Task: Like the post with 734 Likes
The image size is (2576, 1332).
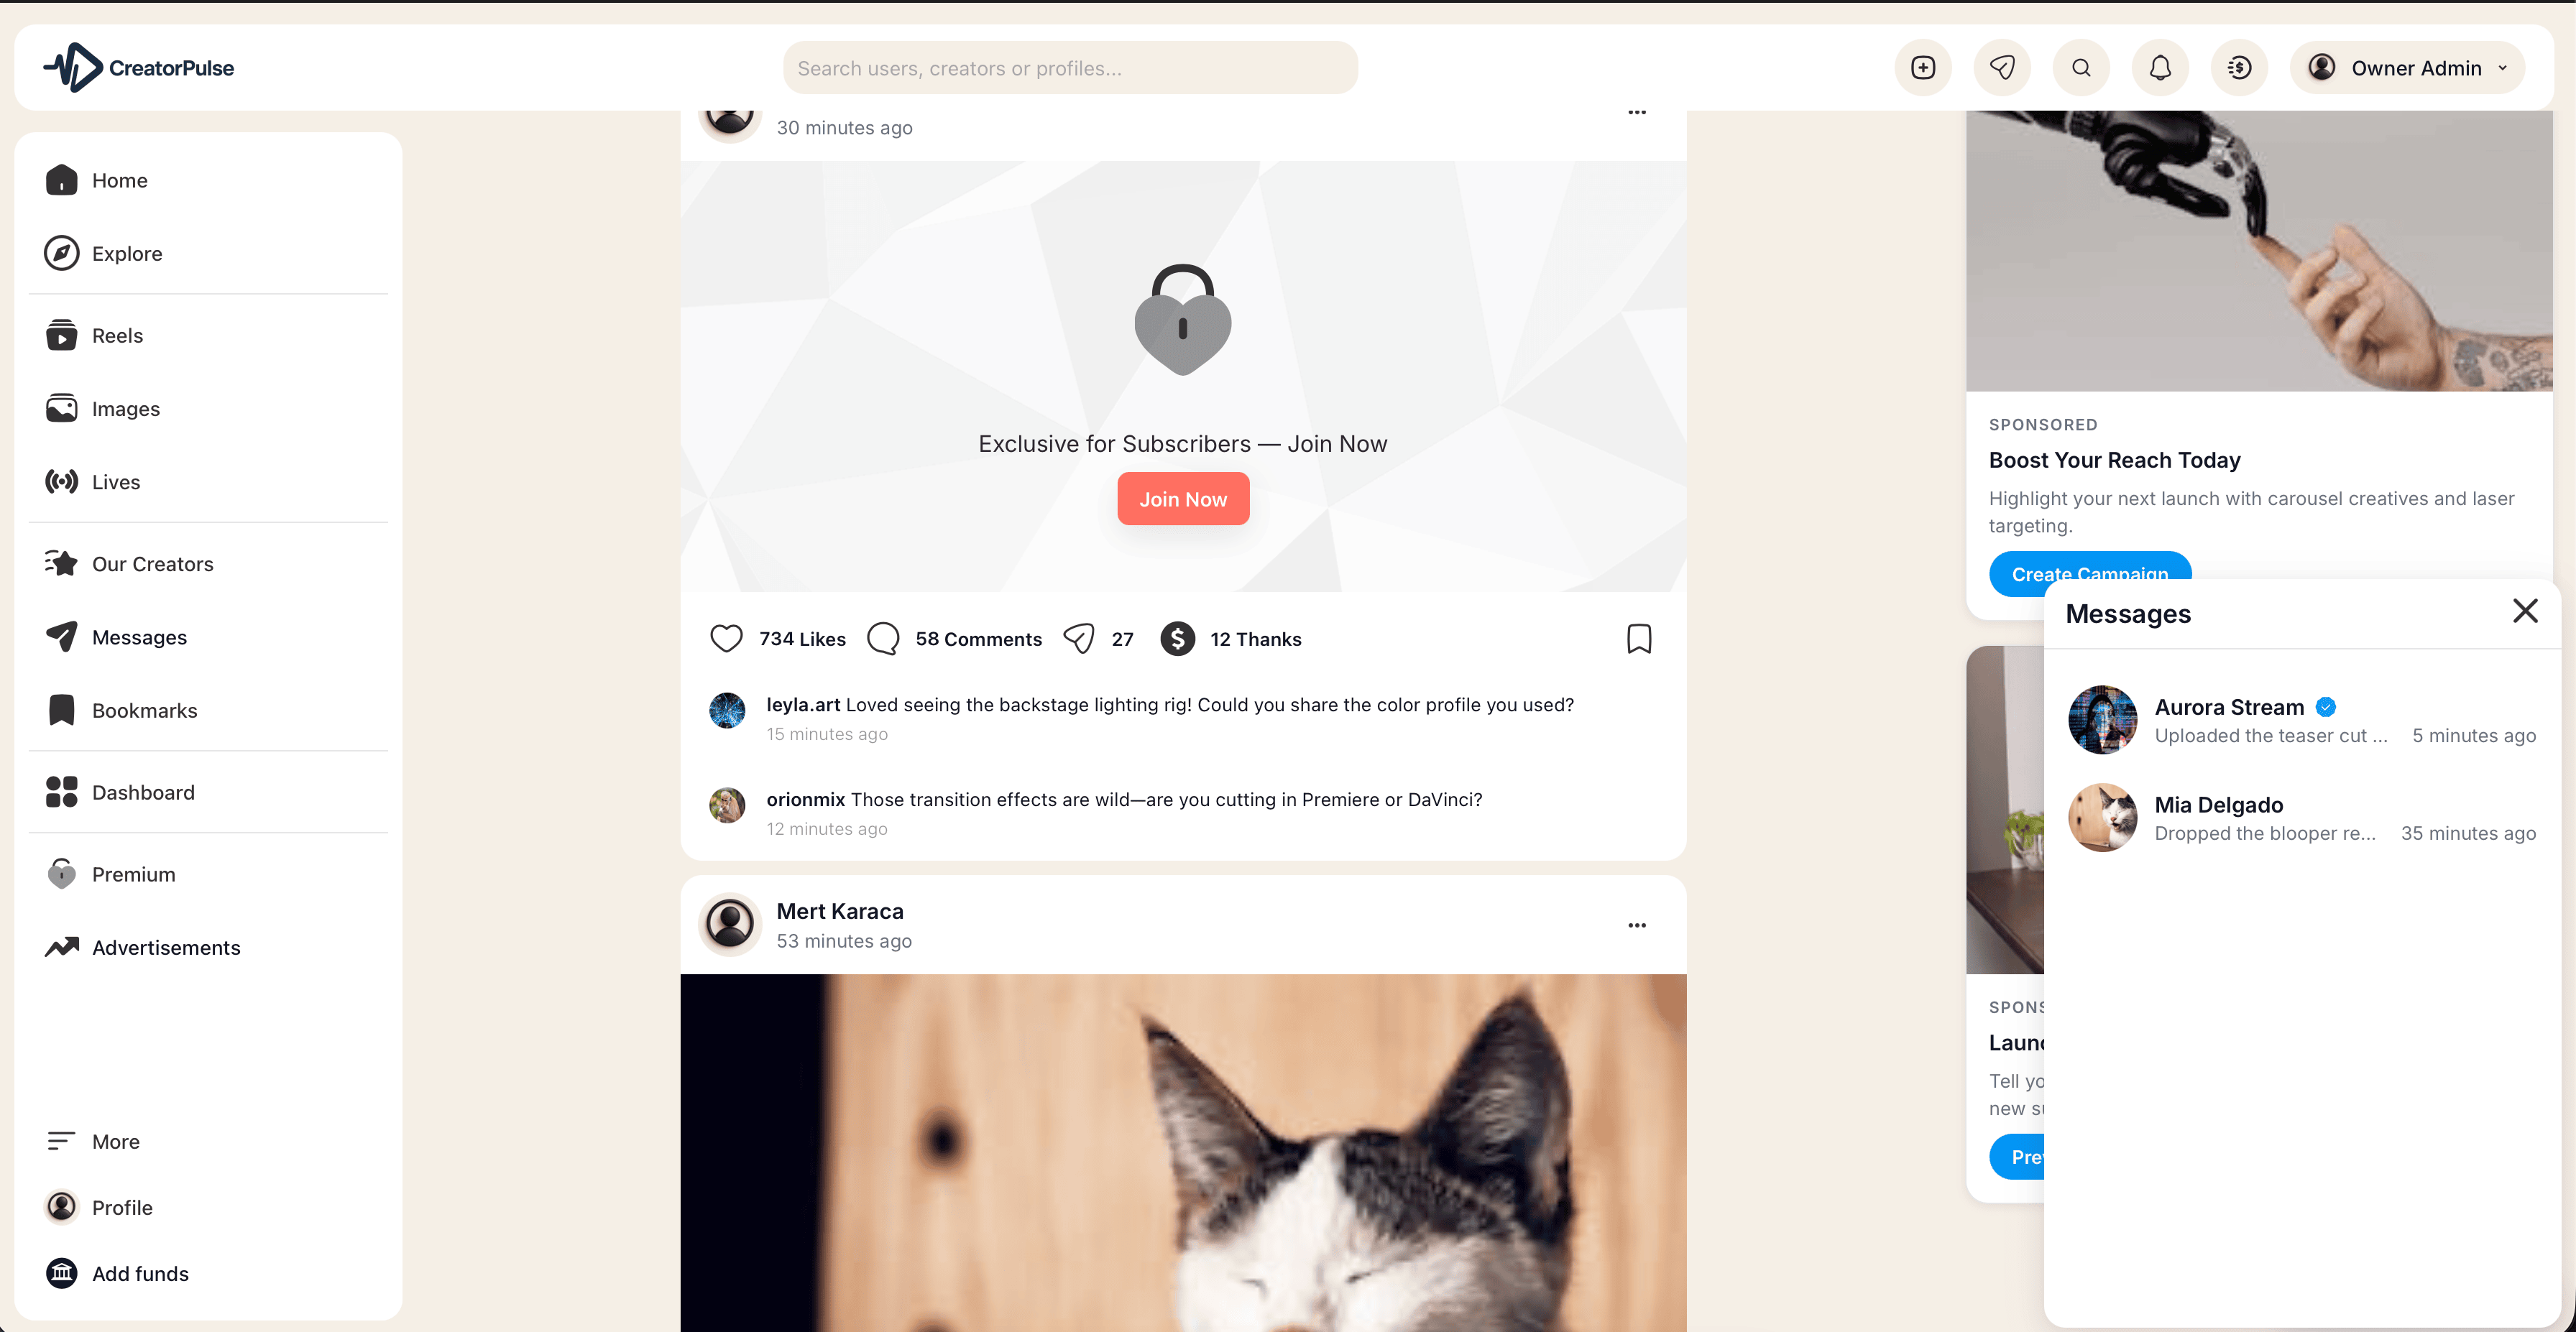Action: 726,639
